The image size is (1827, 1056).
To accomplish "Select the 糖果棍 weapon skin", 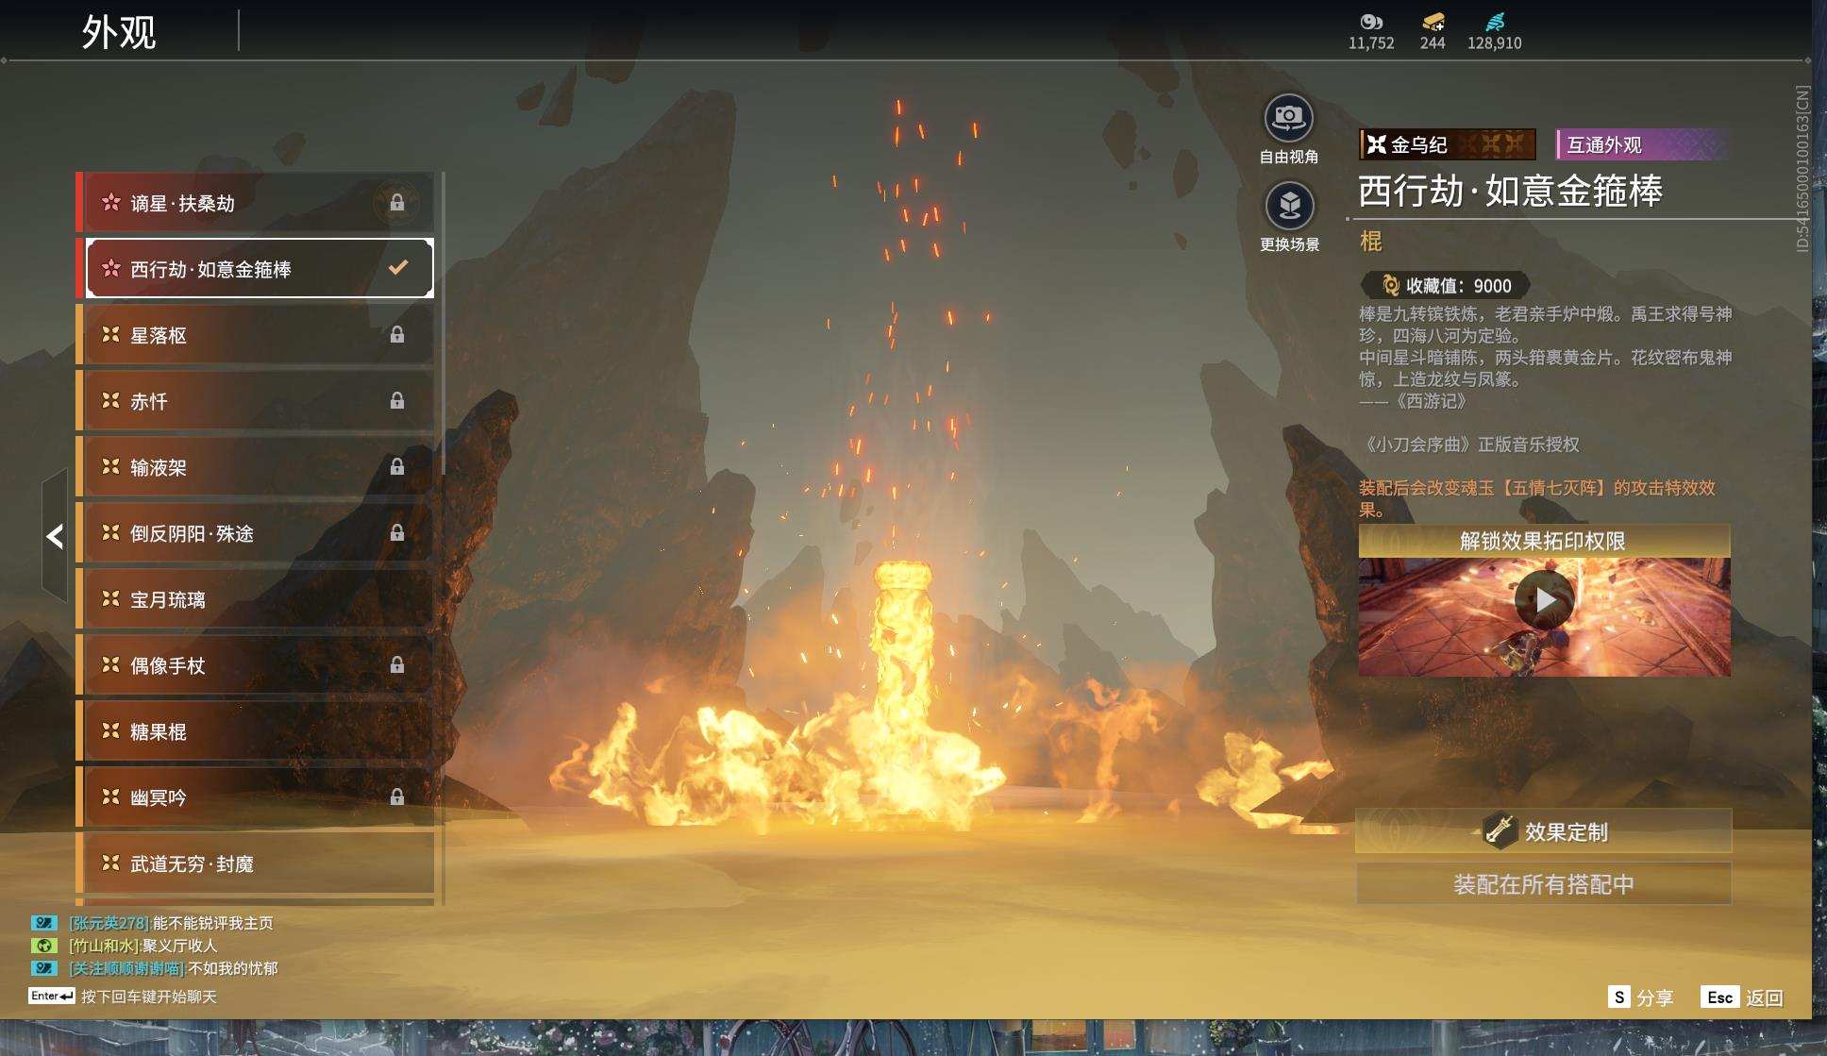I will [x=255, y=731].
